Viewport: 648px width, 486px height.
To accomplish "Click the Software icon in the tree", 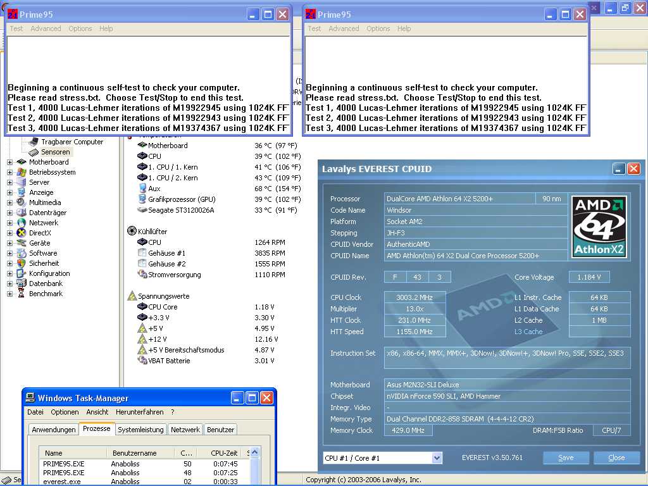I will point(21,253).
